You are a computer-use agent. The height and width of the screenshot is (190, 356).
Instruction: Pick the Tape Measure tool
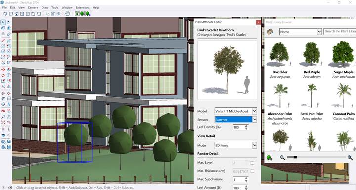[3, 93]
